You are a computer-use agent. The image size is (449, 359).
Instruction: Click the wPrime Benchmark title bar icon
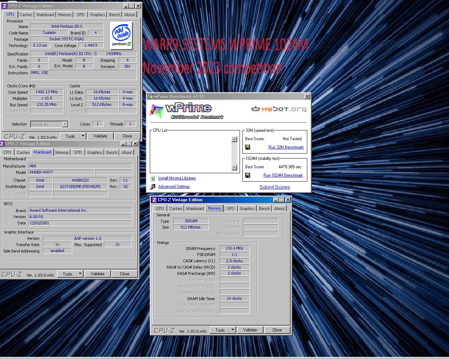[151, 96]
